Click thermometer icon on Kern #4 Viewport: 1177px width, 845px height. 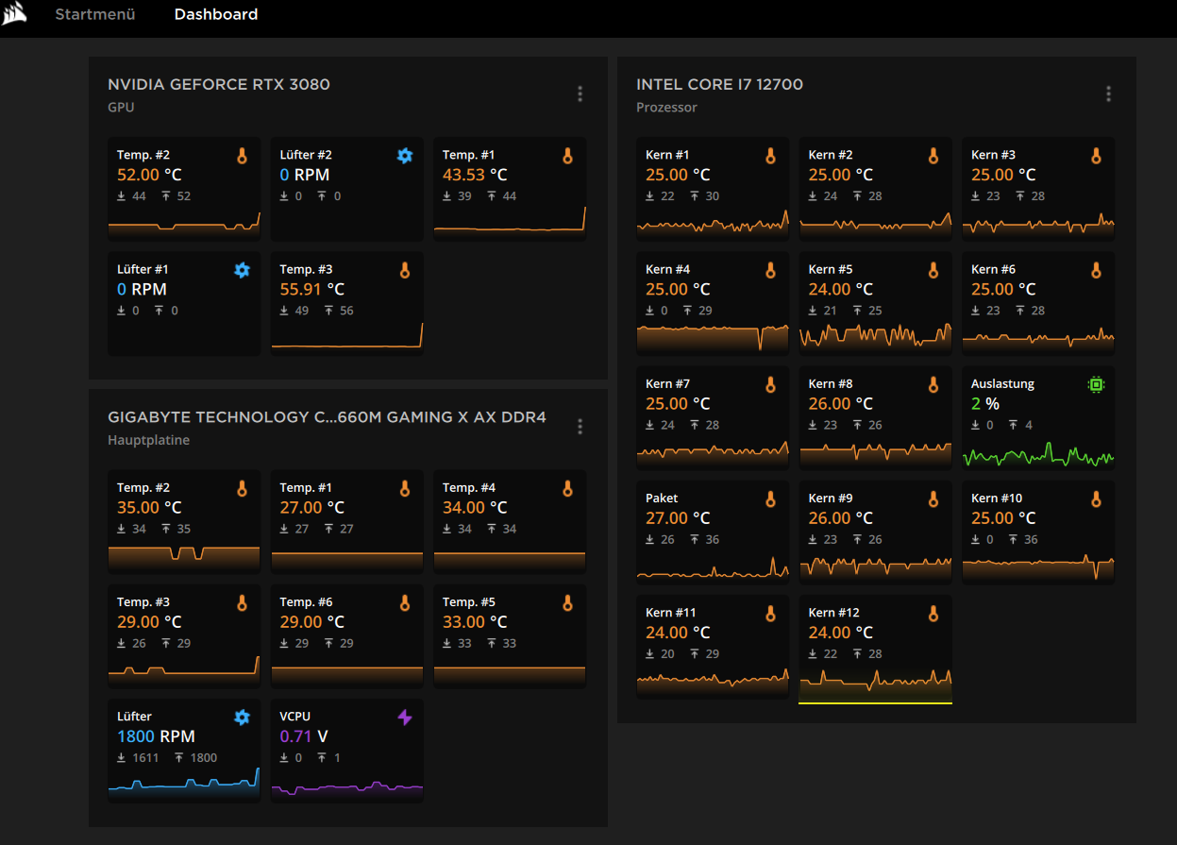click(770, 270)
